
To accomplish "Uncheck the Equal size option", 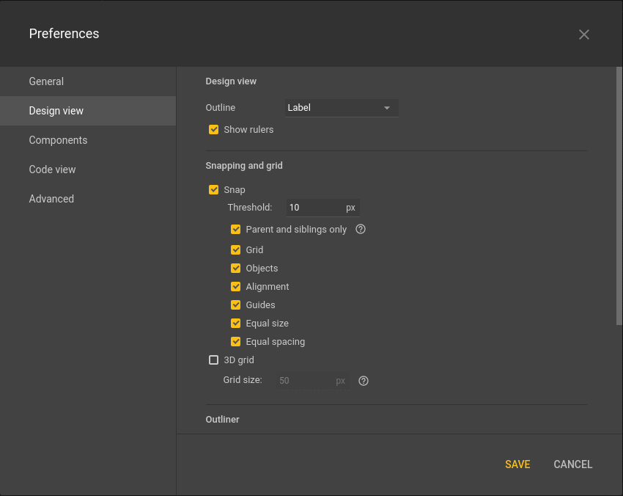I will [235, 323].
